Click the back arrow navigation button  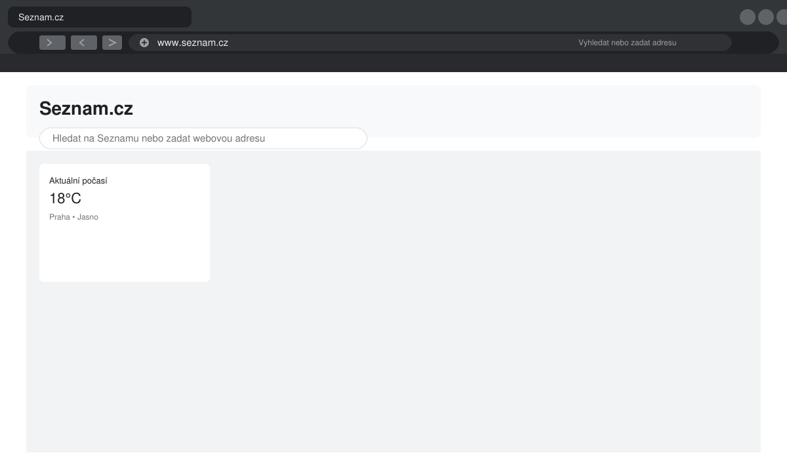click(x=84, y=43)
